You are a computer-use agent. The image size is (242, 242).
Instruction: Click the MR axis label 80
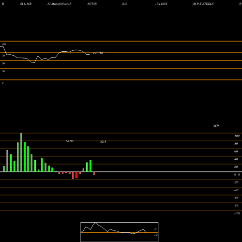[x=236, y=144]
